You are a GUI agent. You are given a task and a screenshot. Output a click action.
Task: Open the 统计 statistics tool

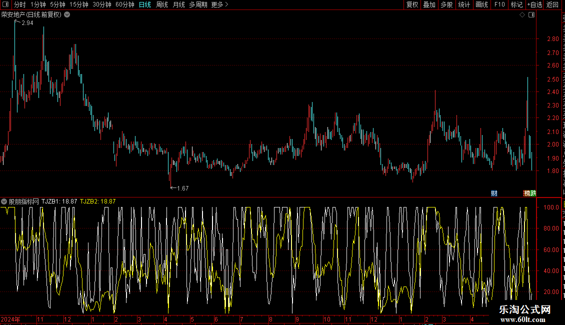point(464,4)
